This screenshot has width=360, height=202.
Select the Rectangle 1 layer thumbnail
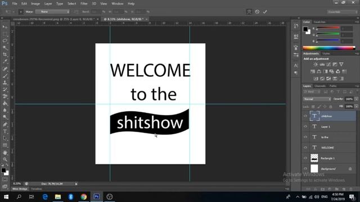click(x=314, y=158)
